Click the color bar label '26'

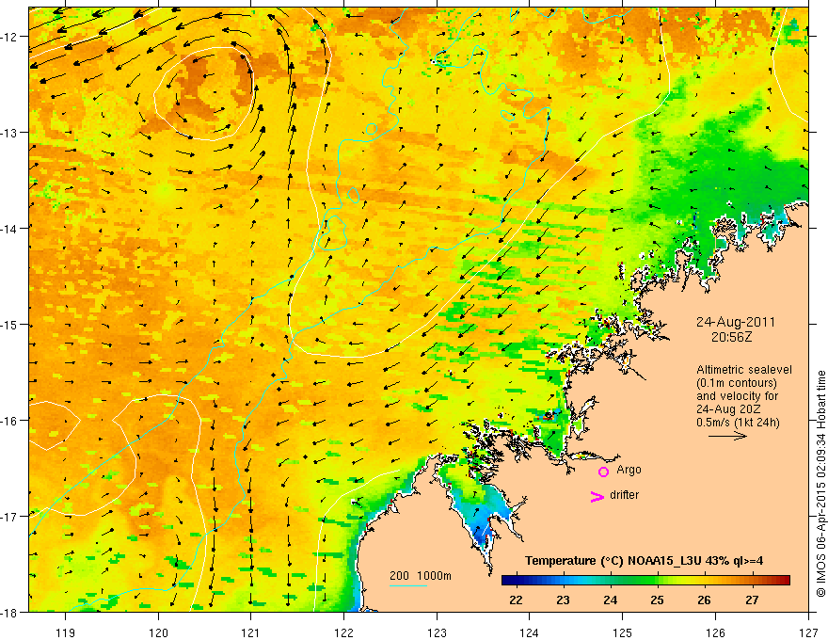704,600
